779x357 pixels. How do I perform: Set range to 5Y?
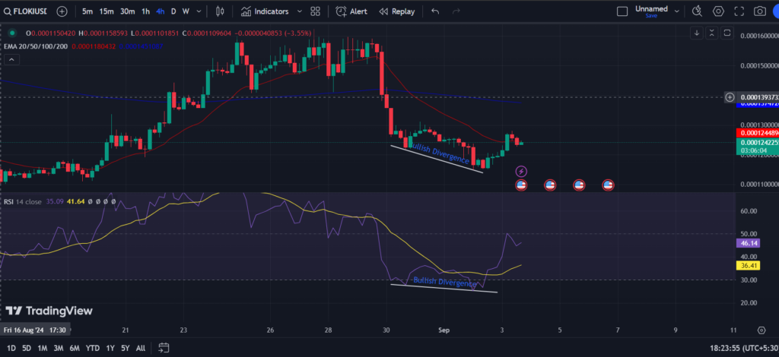tap(125, 348)
